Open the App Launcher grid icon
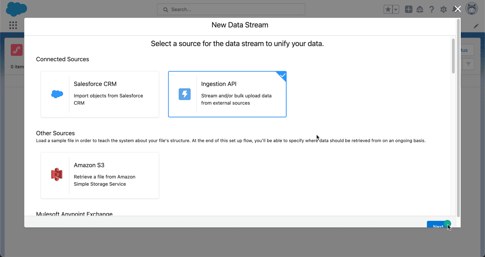The height and width of the screenshot is (257, 485). coord(13,25)
